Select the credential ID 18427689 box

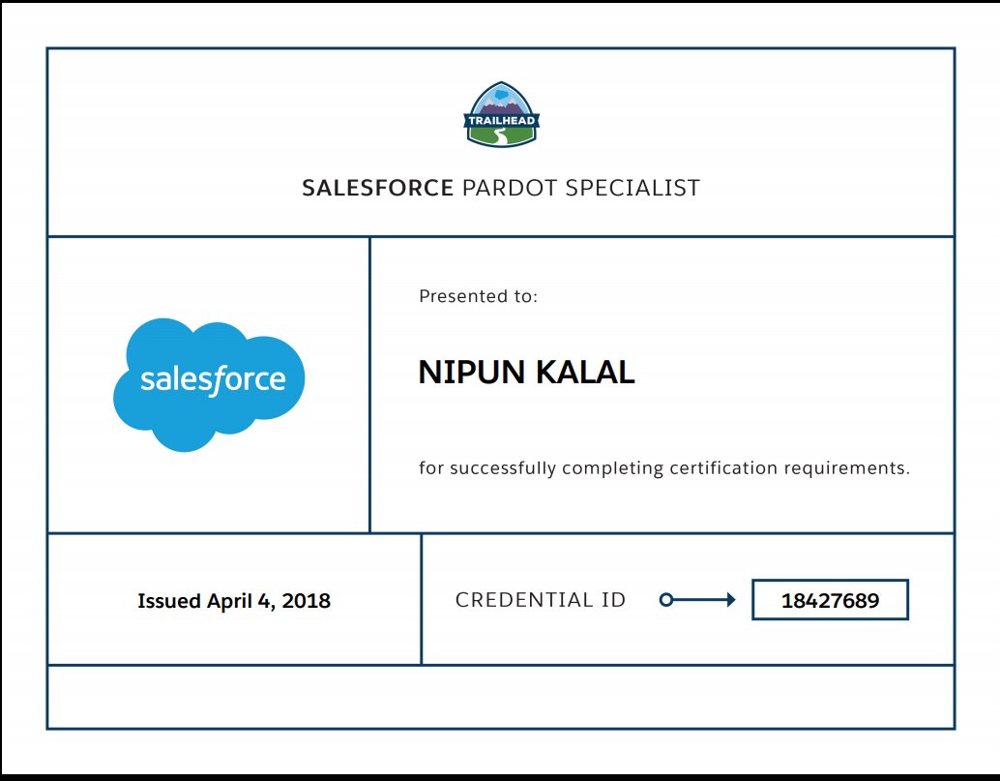coord(830,600)
